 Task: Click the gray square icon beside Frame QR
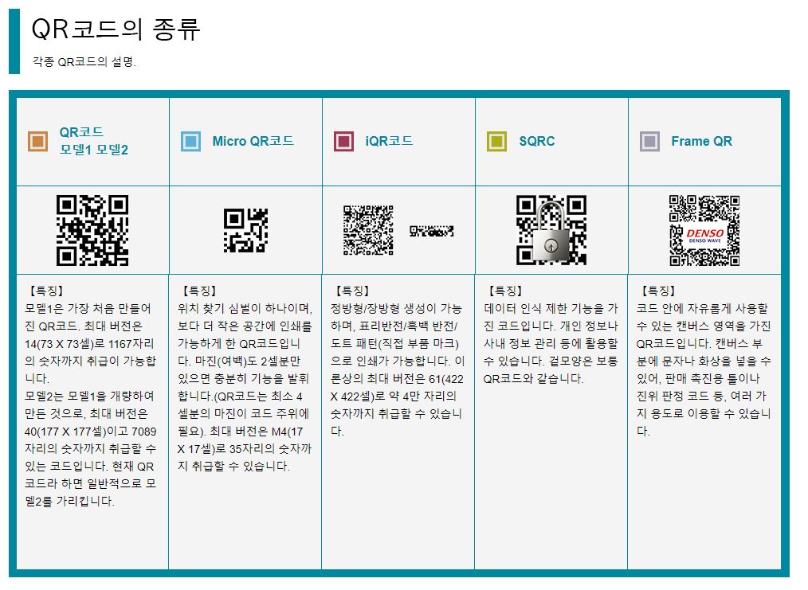[x=649, y=141]
